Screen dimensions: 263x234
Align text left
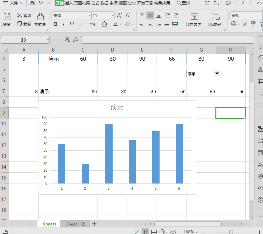point(142,24)
